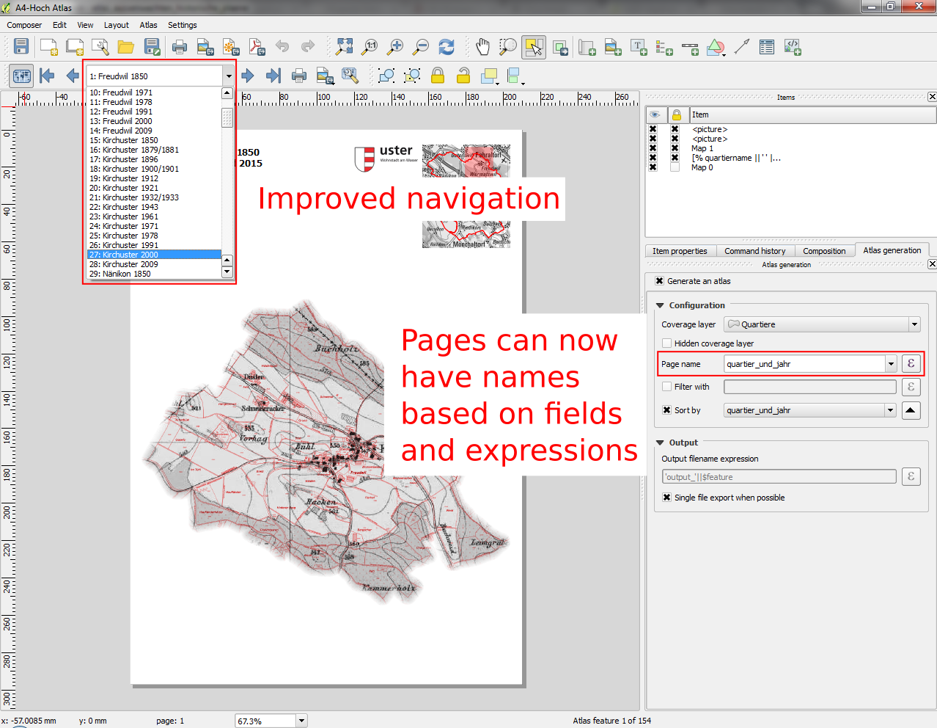This screenshot has height=728, width=937.
Task: Click the sort direction arrow button
Action: 911,410
